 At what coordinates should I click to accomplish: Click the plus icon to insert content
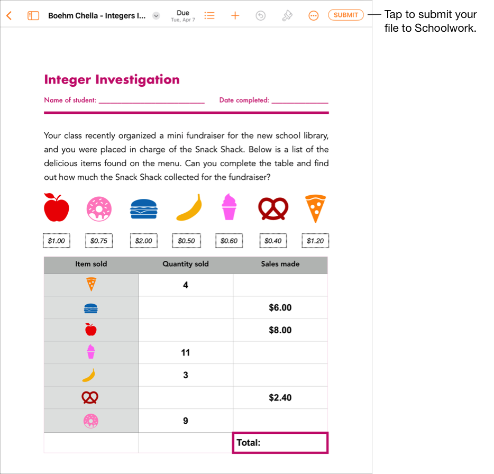pos(235,15)
